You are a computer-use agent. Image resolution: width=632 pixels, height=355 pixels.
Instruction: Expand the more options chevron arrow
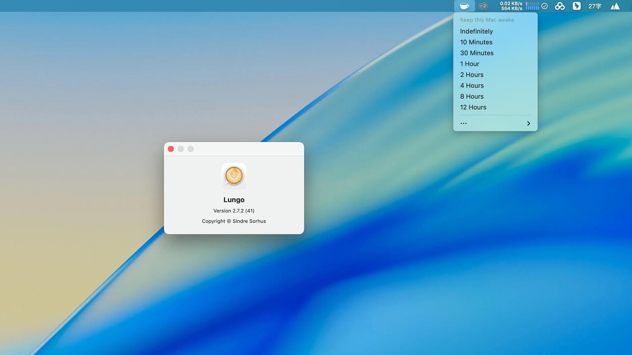[528, 123]
